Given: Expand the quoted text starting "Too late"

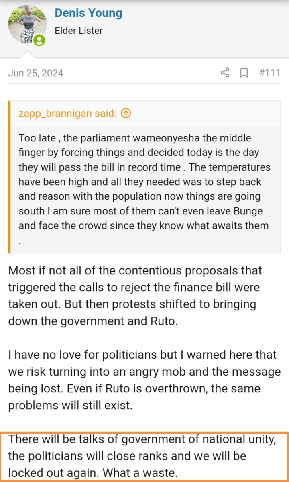Looking at the screenshot, I should pos(144,182).
